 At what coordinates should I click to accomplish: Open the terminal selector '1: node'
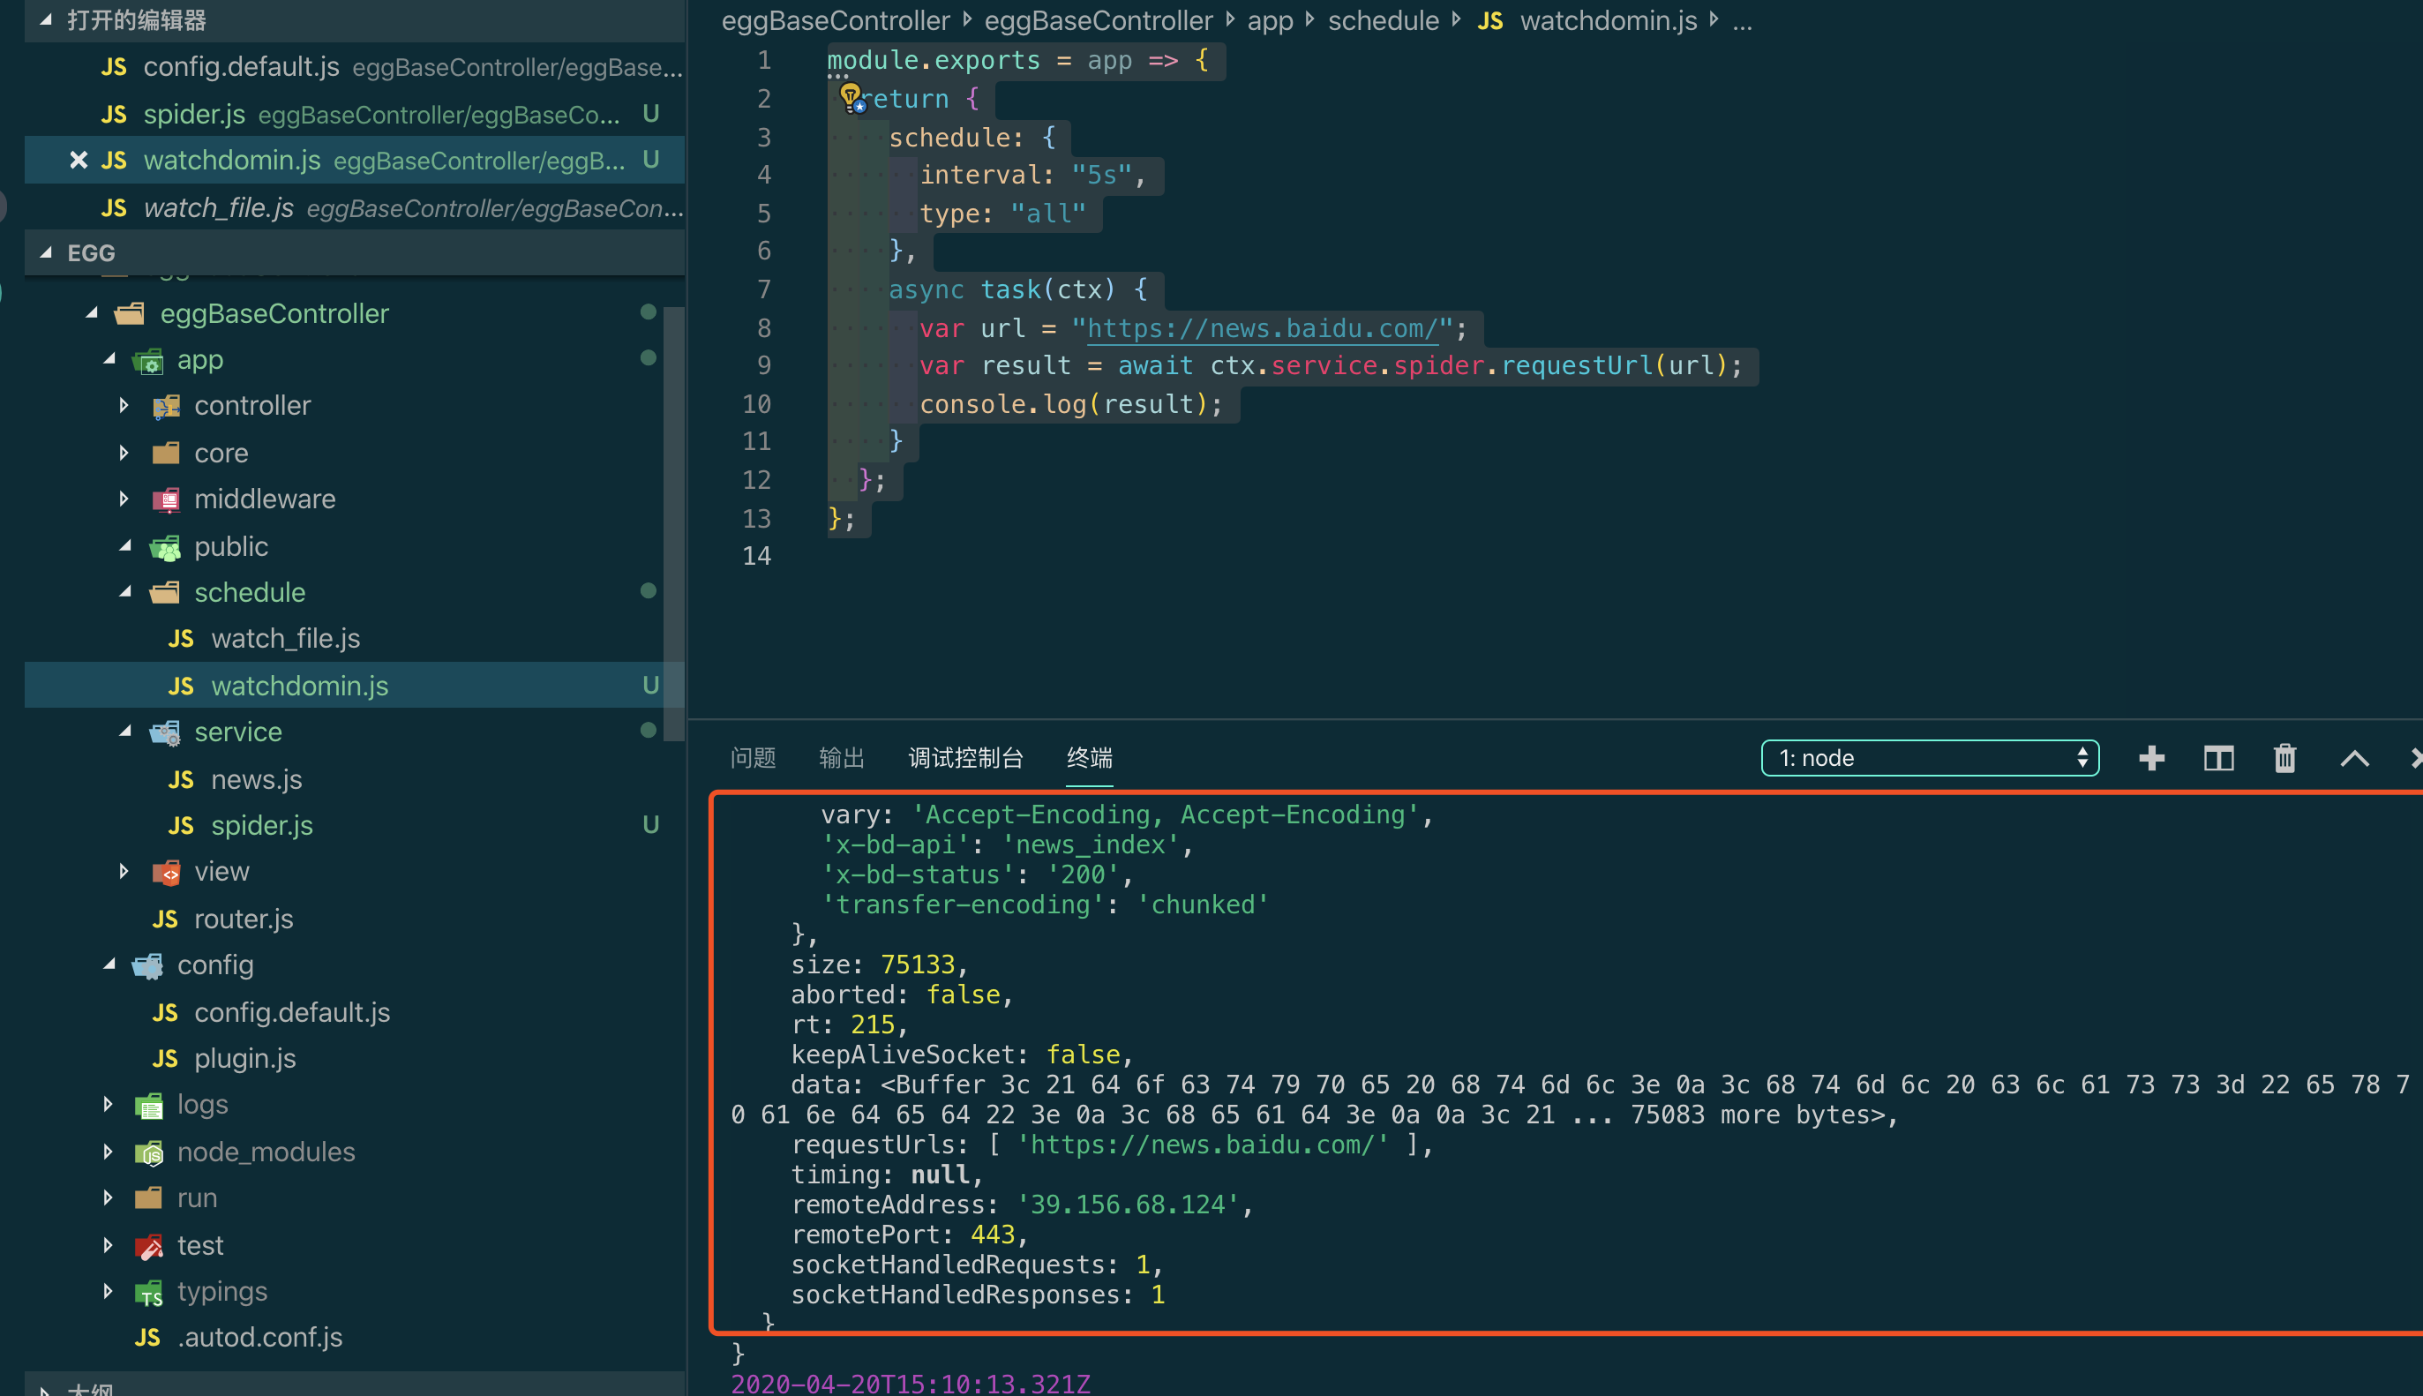(x=1931, y=758)
